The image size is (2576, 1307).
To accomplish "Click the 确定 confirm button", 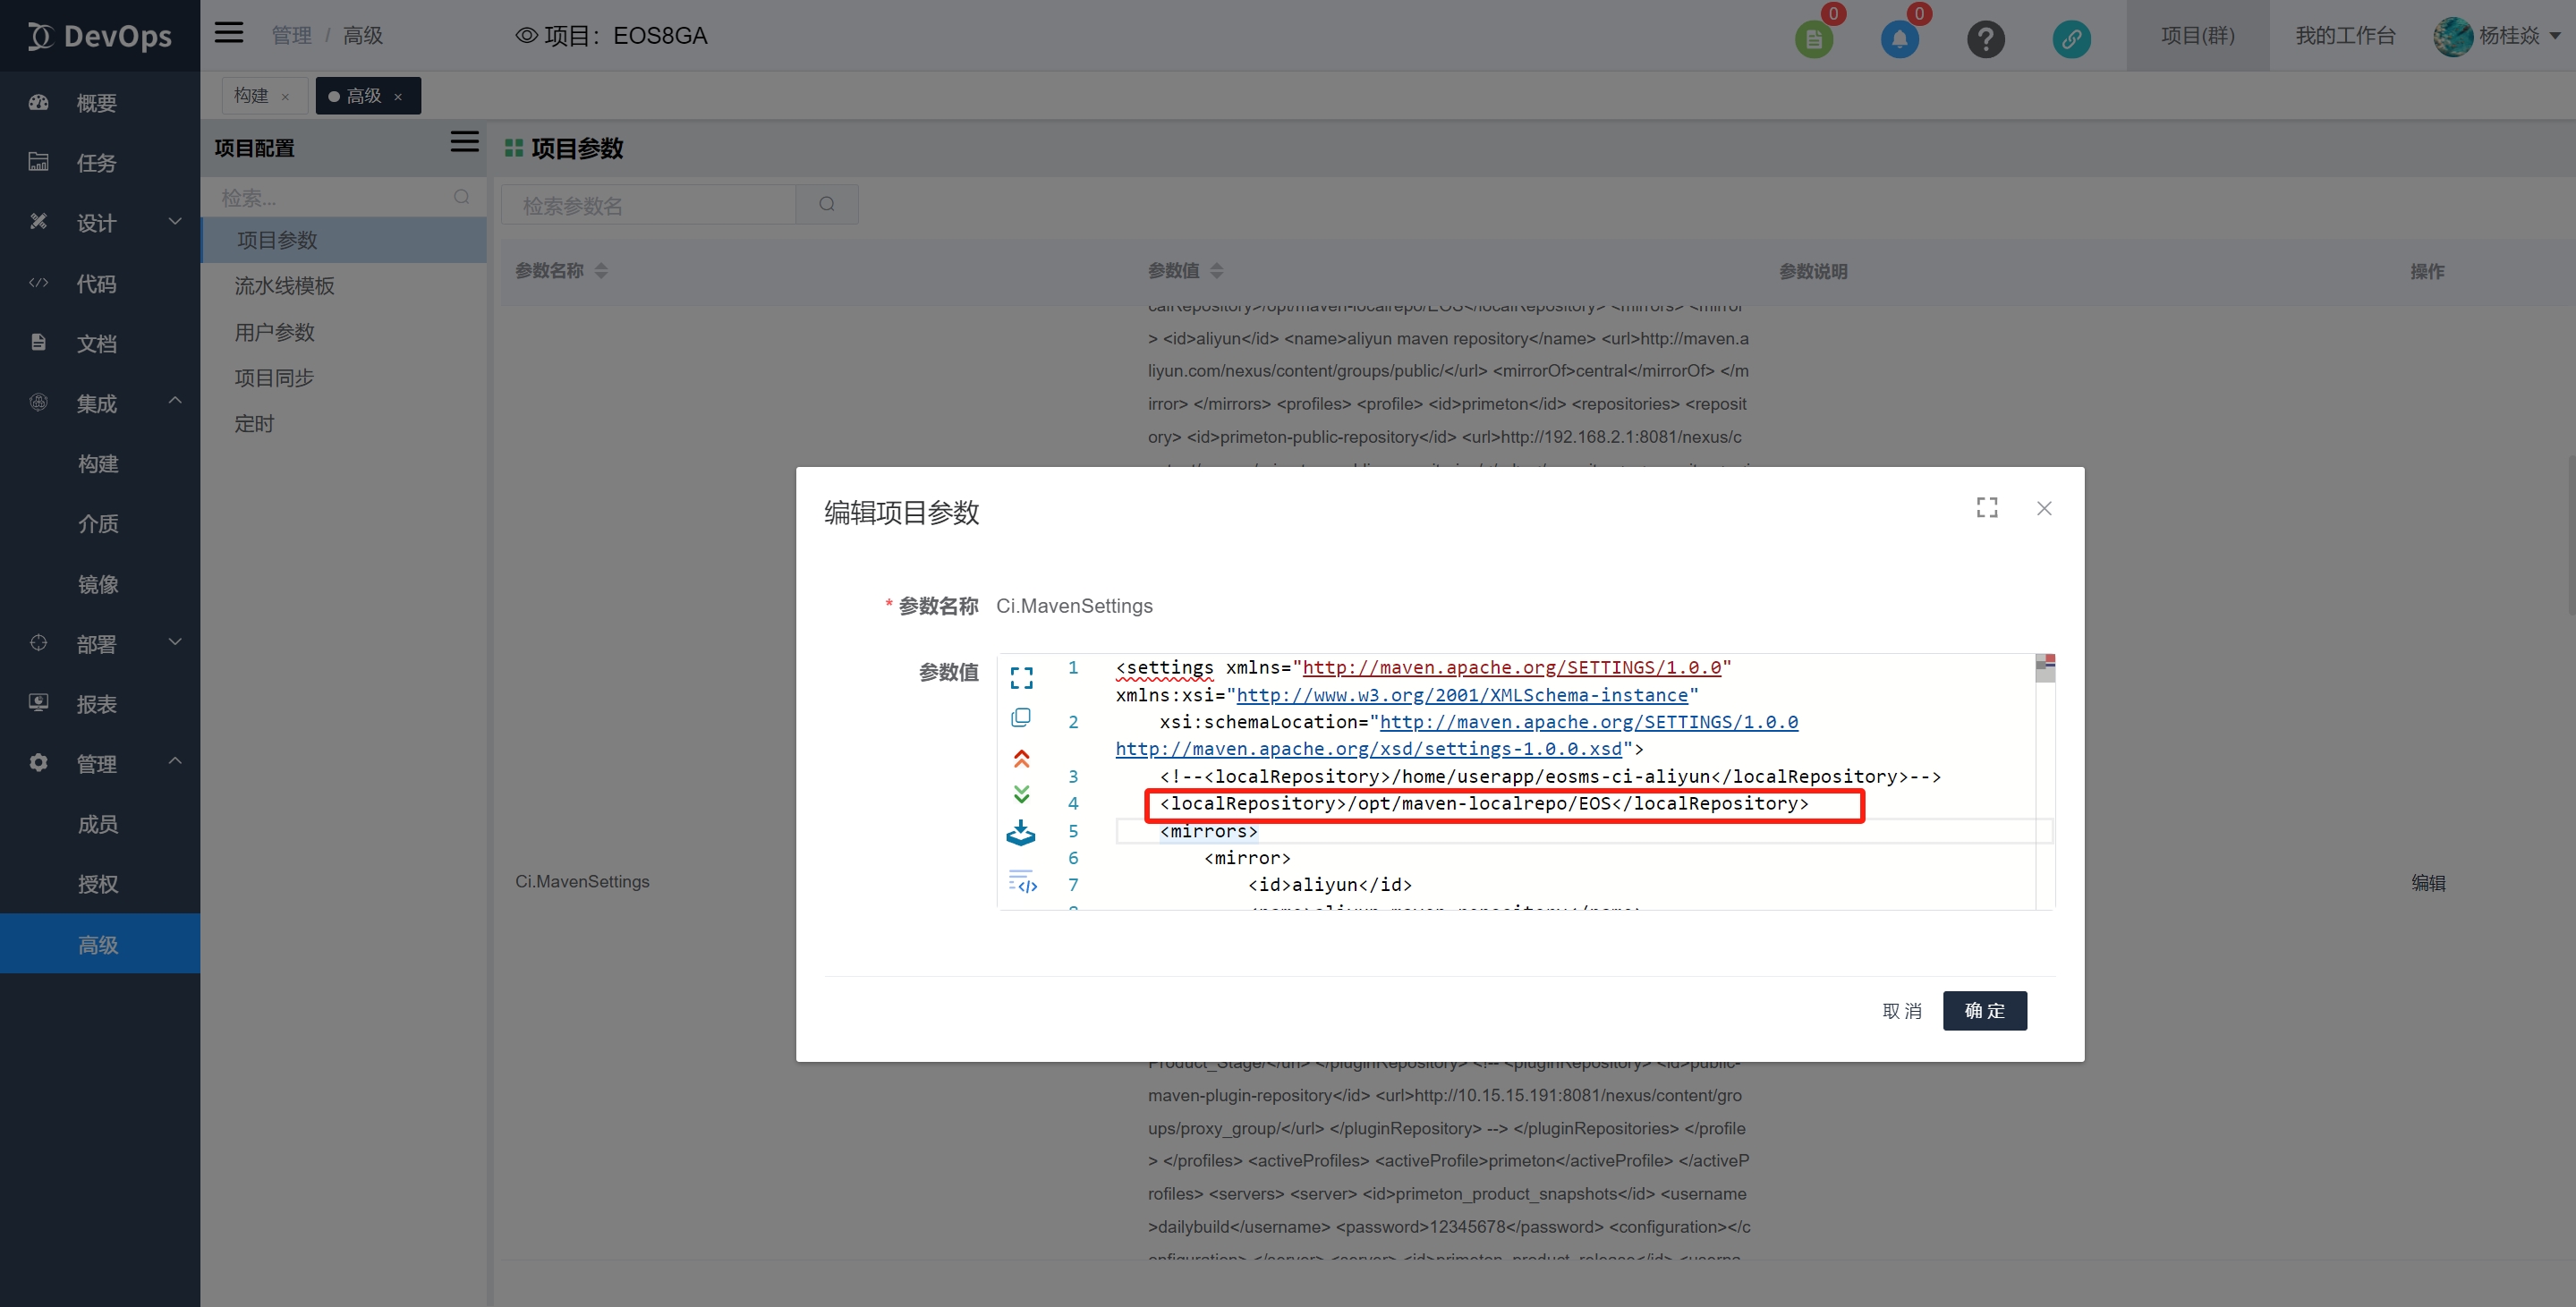I will (1984, 1010).
